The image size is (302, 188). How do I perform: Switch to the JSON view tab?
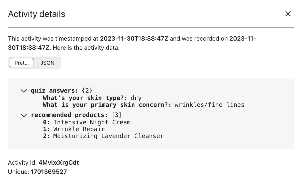(47, 63)
